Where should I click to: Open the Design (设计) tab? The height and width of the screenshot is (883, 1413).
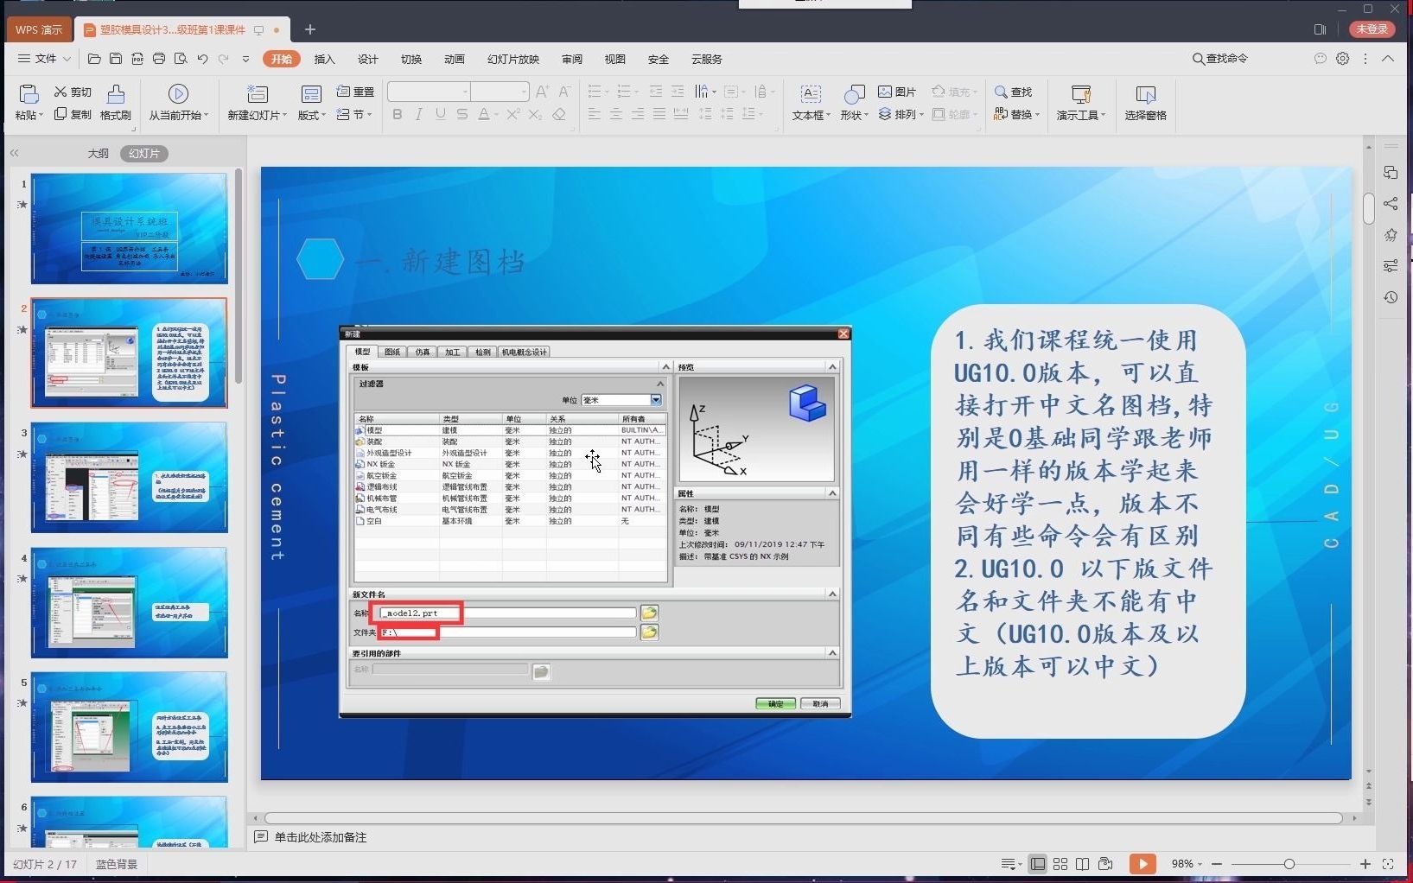(368, 59)
